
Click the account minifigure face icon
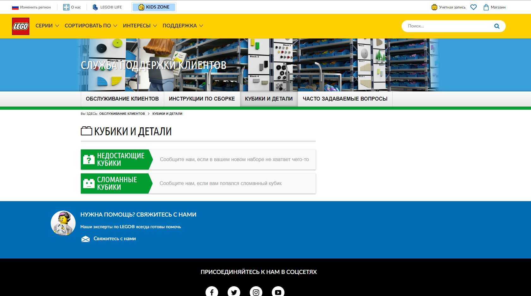[x=434, y=7]
